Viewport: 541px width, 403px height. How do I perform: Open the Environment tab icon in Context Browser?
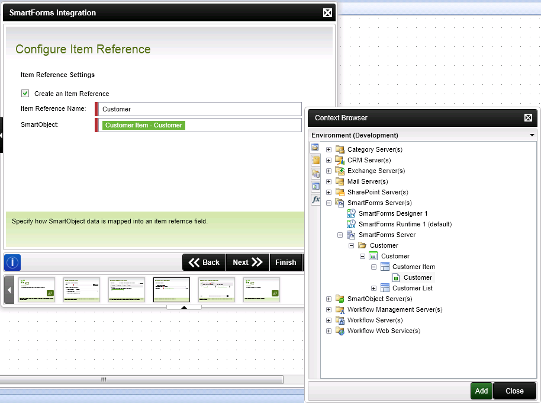click(x=315, y=148)
